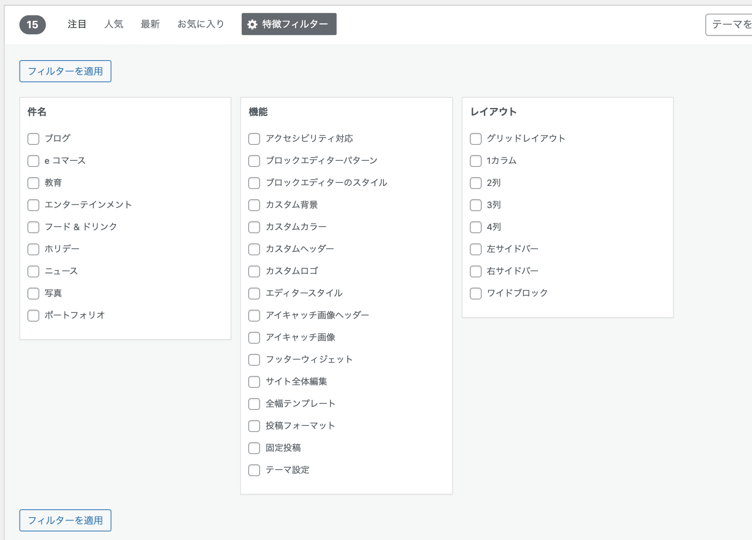Check the 3列 checkbox
752x540 pixels.
[475, 205]
